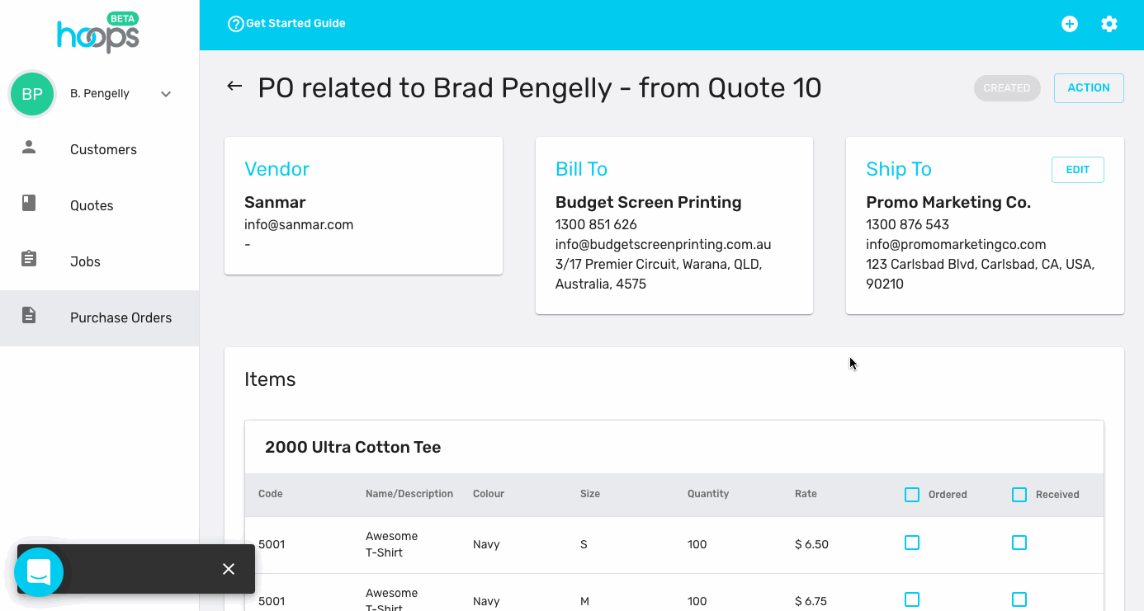Click the Bill To card title
This screenshot has width=1144, height=611.
(x=582, y=169)
